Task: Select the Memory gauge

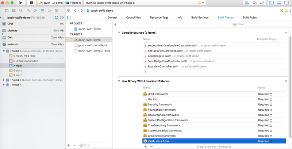Action: tap(33, 31)
